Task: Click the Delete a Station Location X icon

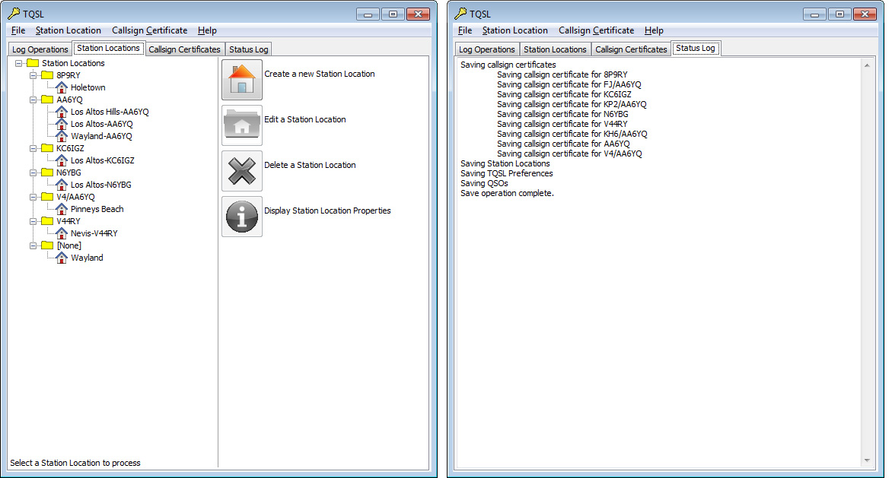Action: point(241,170)
